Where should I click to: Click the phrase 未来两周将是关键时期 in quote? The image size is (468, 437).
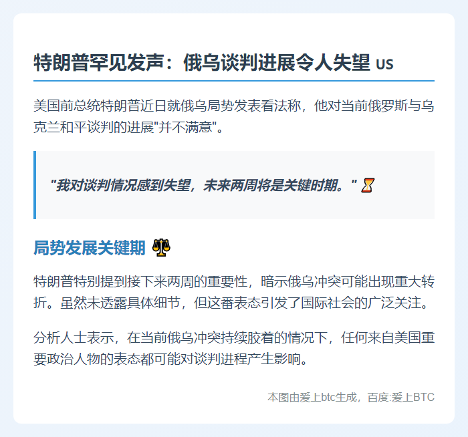coord(270,185)
